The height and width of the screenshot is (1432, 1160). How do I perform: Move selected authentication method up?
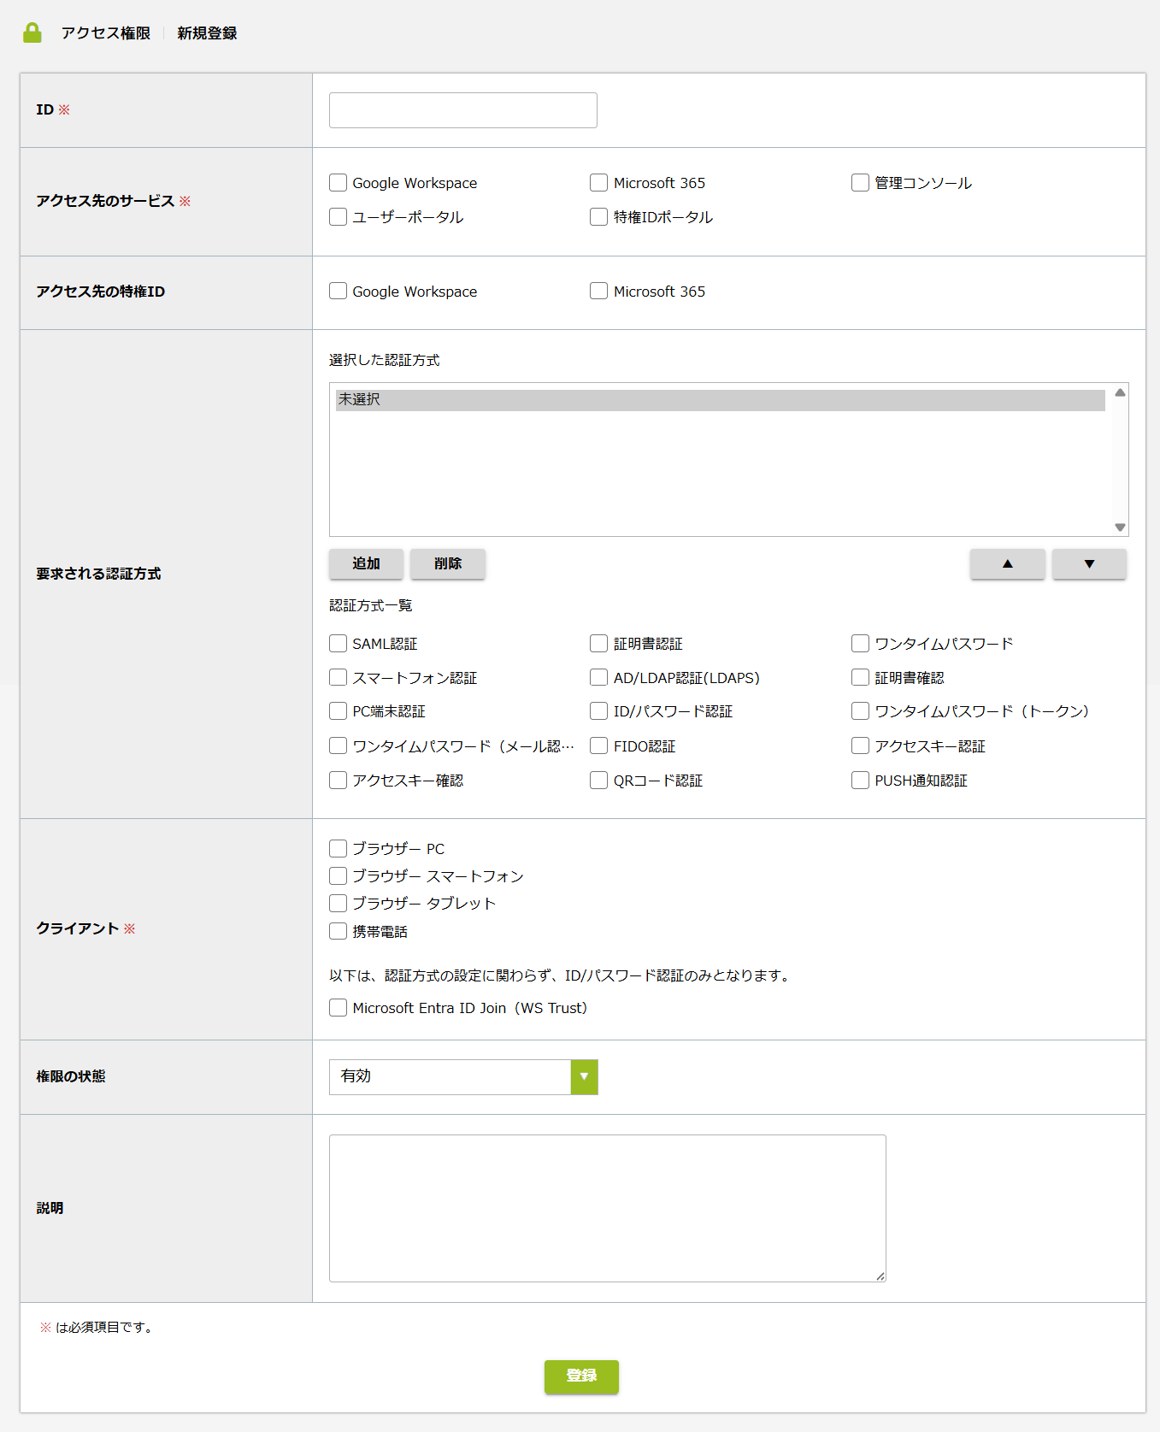[x=1007, y=564]
